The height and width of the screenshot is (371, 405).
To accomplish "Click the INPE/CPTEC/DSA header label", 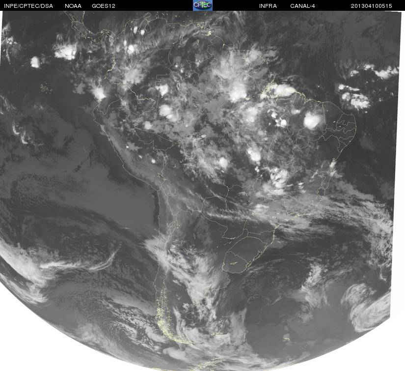I will click(28, 6).
